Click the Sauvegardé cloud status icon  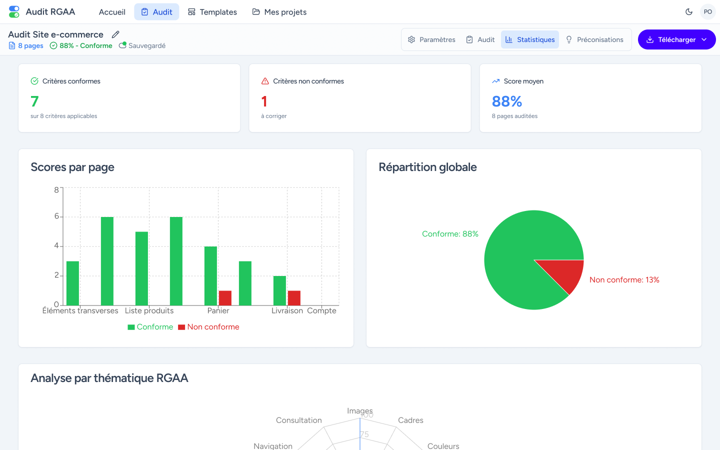(122, 45)
